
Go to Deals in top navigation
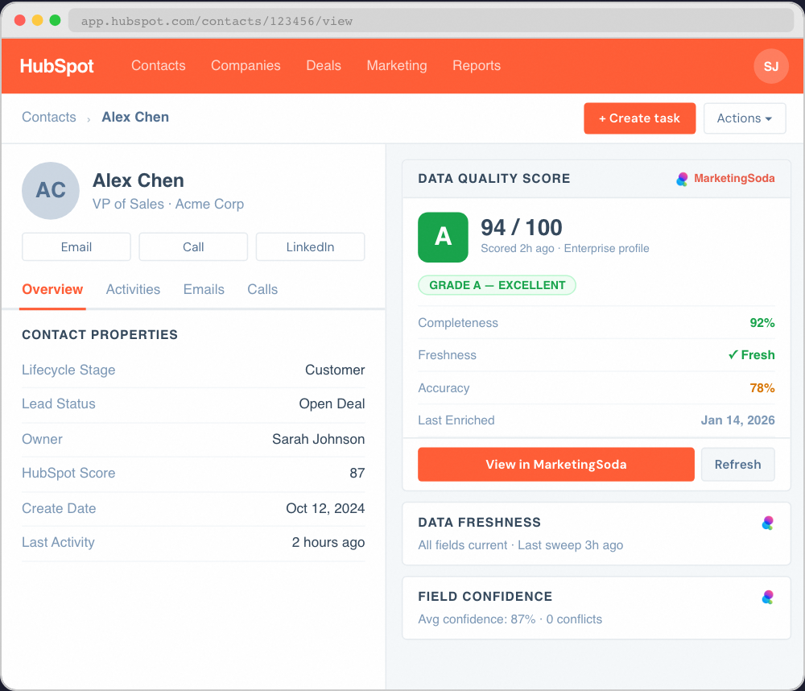coord(324,66)
